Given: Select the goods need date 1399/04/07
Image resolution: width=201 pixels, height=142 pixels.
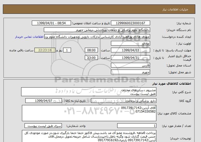Looking at the screenshot, I should click(x=44, y=101).
